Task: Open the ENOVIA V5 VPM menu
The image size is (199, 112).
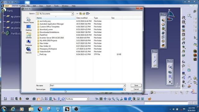Action: click(18, 6)
